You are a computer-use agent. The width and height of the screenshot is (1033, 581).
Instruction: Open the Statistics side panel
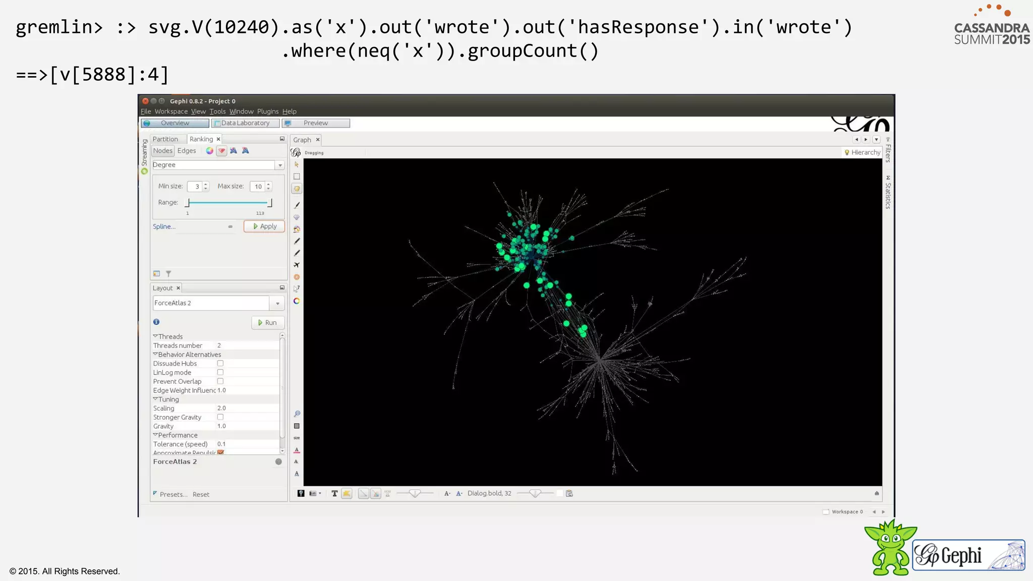tap(888, 192)
